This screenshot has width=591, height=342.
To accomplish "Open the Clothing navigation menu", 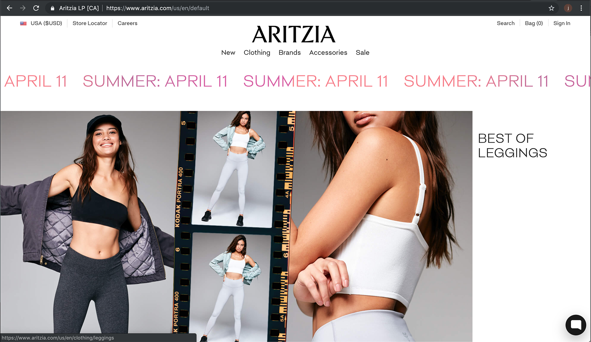I will click(x=257, y=52).
